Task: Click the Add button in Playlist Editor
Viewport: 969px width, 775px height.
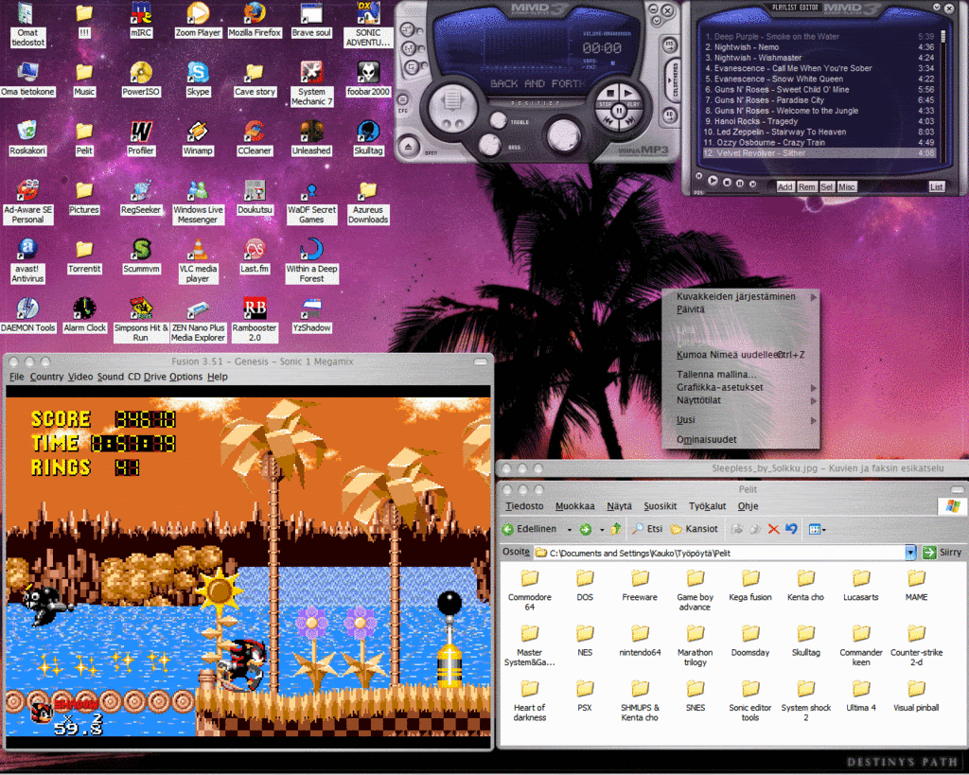Action: [784, 186]
